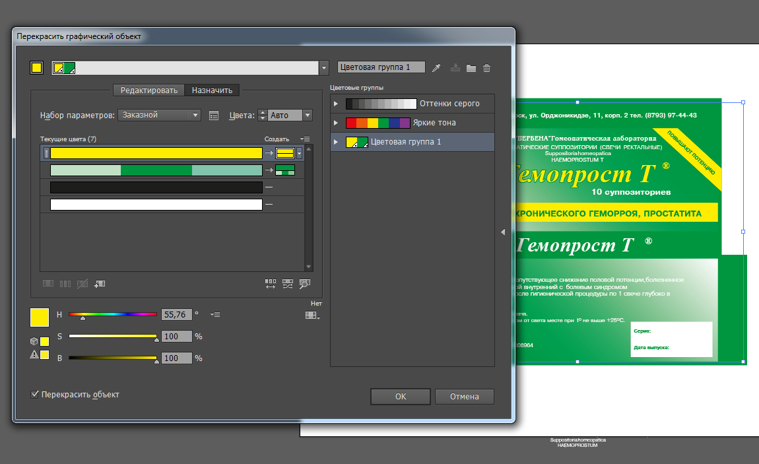The height and width of the screenshot is (464, 759).
Task: Click the dash after the black color row
Action: point(269,187)
